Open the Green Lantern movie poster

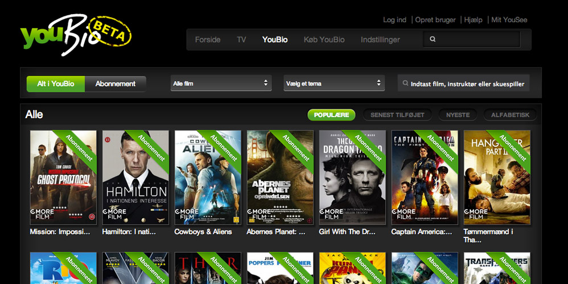[425, 268]
